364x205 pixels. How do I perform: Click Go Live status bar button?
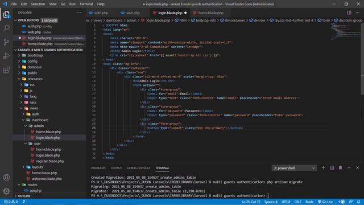coord(325,202)
